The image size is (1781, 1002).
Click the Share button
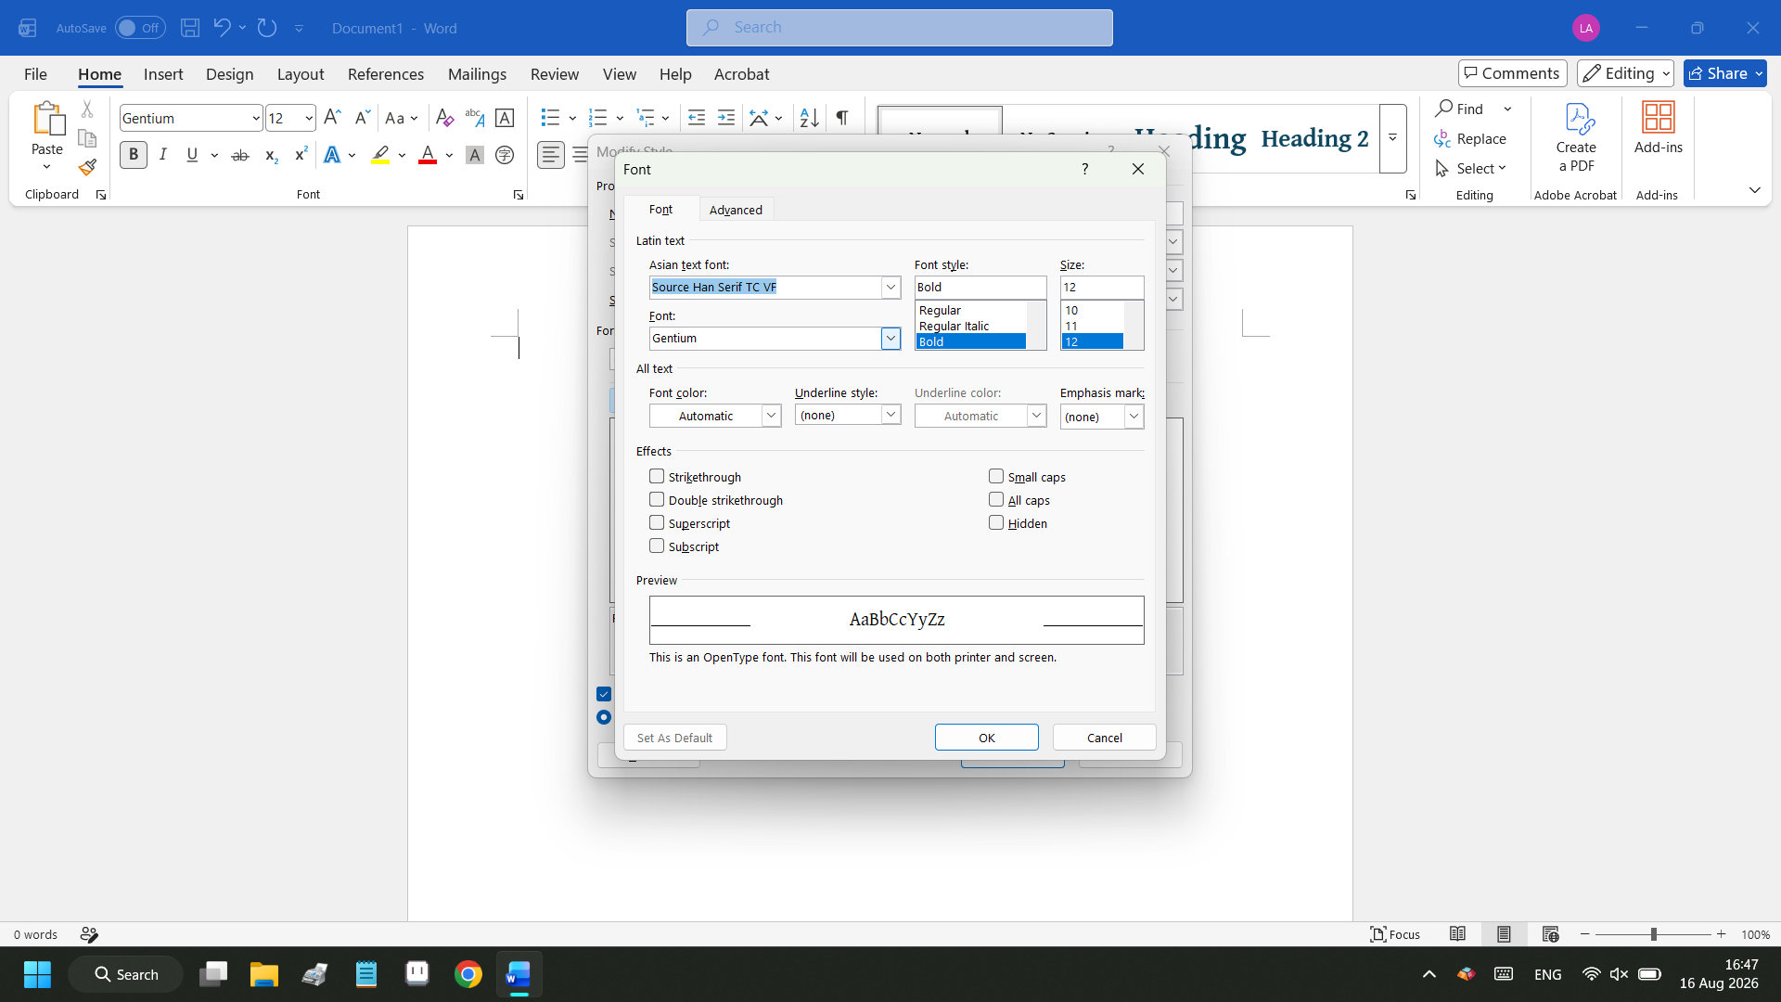click(x=1725, y=73)
